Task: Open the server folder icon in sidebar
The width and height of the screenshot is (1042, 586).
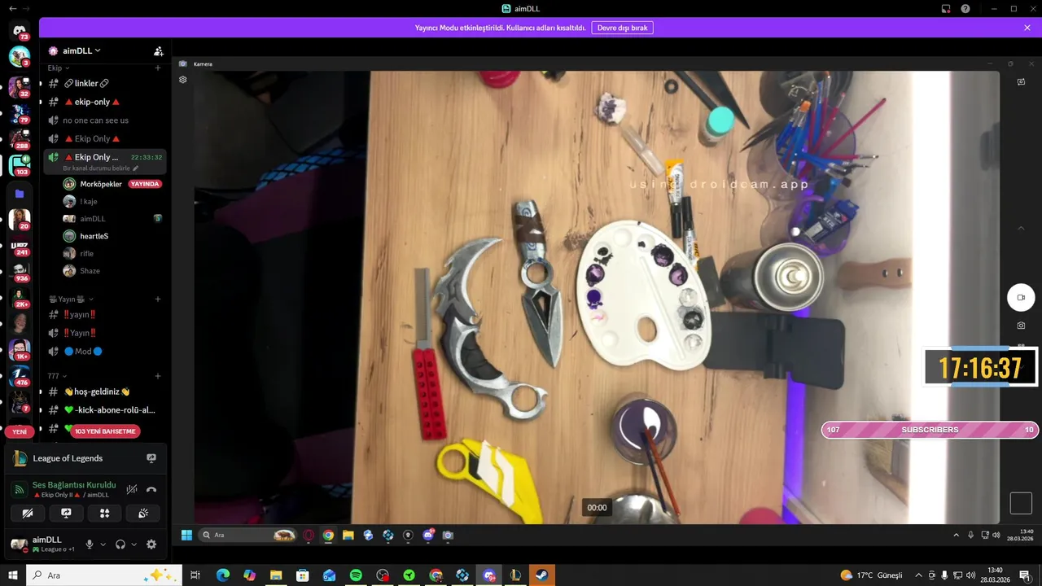Action: (20, 194)
